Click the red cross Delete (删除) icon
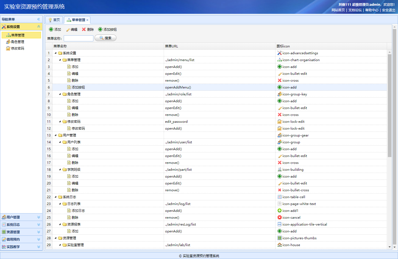This screenshot has height=259, width=398. [x=84, y=29]
